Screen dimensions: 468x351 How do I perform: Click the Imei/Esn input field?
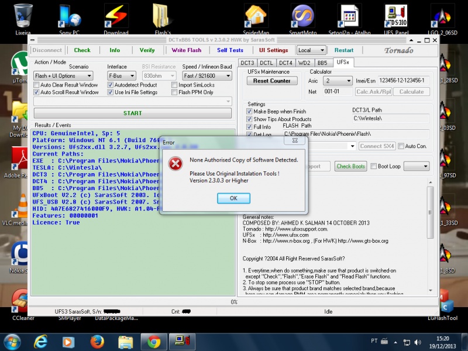point(404,81)
